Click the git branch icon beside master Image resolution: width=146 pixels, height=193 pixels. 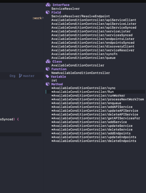21,76
